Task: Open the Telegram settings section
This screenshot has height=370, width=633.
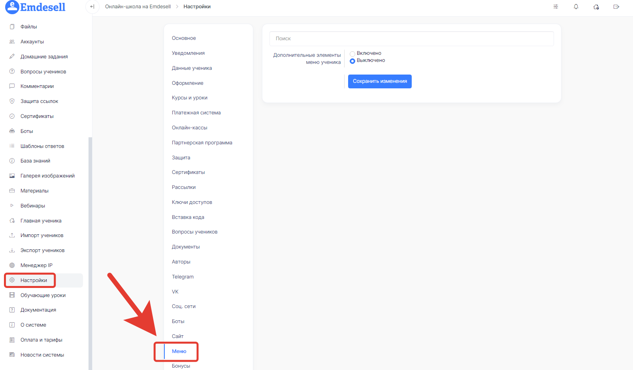Action: point(183,277)
